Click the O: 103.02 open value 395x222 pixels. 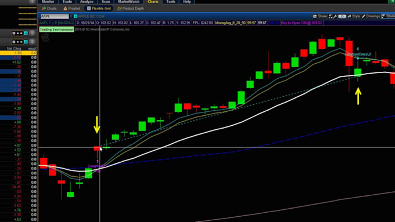103,23
